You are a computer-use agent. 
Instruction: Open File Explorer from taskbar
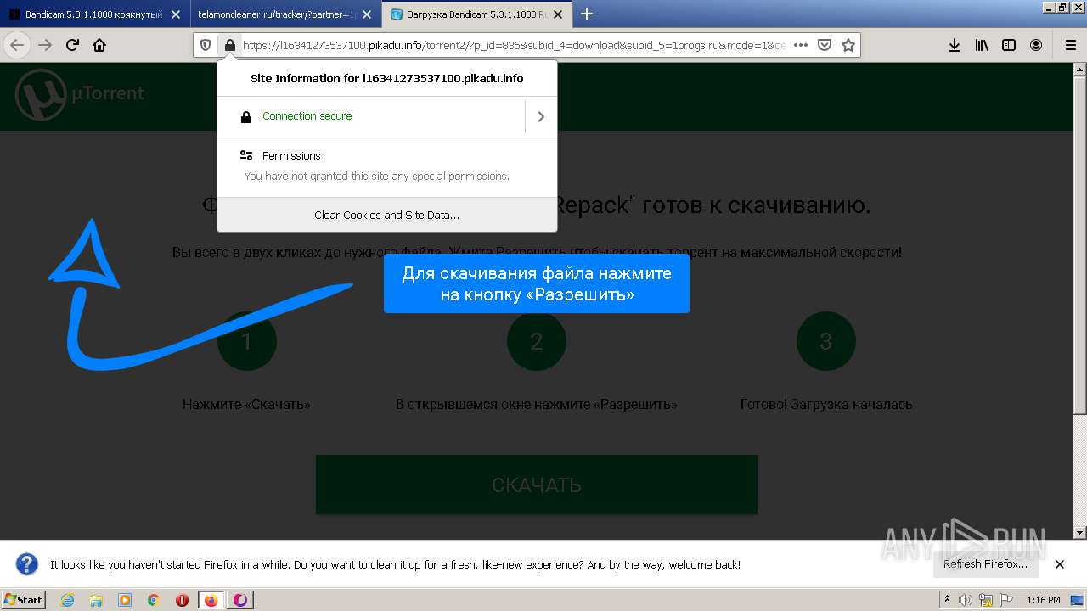pos(96,600)
